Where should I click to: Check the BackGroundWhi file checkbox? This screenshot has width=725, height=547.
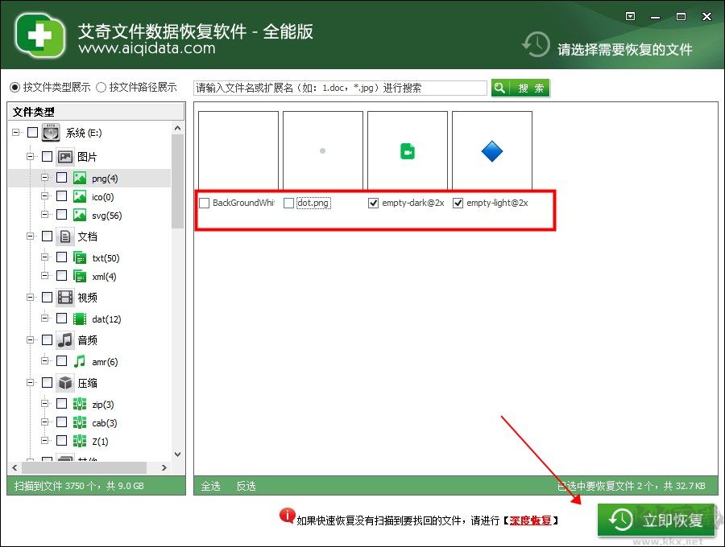pyautogui.click(x=204, y=203)
